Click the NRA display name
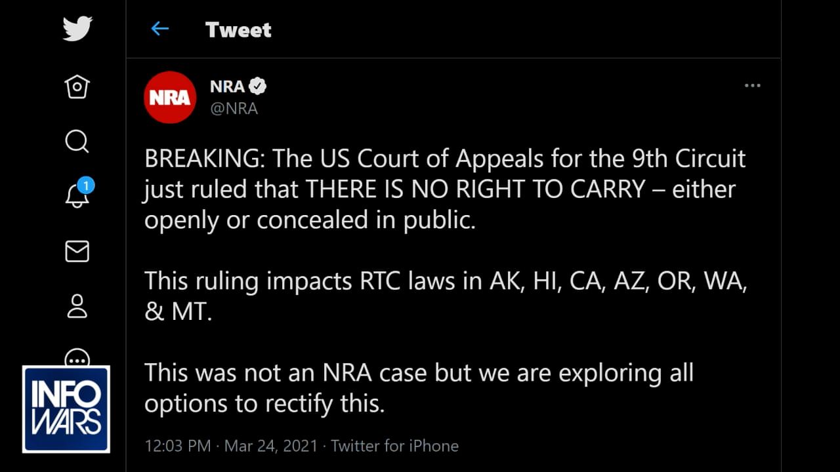The width and height of the screenshot is (840, 472). [227, 87]
